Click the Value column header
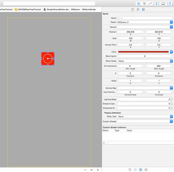The width and height of the screenshot is (174, 172). click(x=129, y=131)
